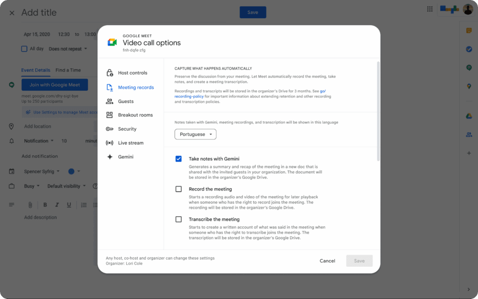Viewport: 478px width, 299px height.
Task: Click the plus icon to get add-ons
Action: click(469, 153)
